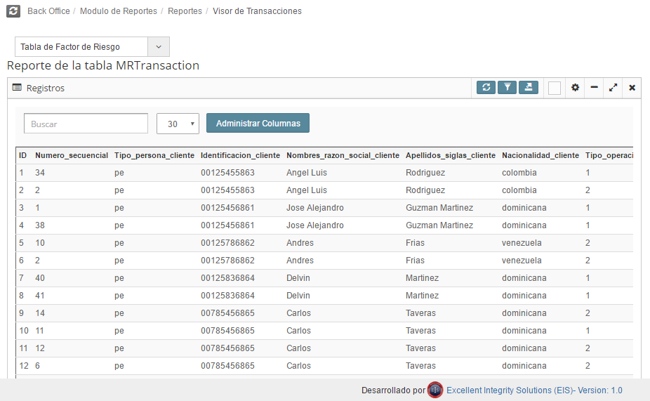Open the Tabla de Factor de Riesgo dropdown
The image size is (650, 401).
(x=92, y=47)
